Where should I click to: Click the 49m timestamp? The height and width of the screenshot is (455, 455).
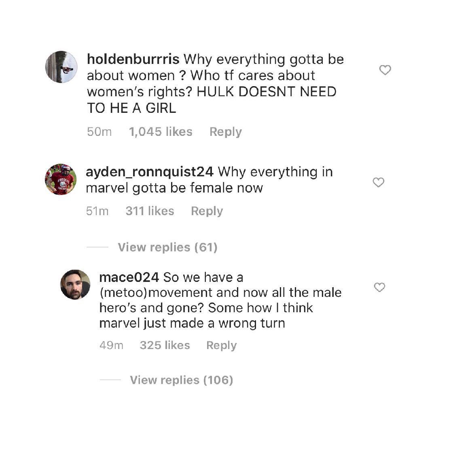click(x=111, y=345)
